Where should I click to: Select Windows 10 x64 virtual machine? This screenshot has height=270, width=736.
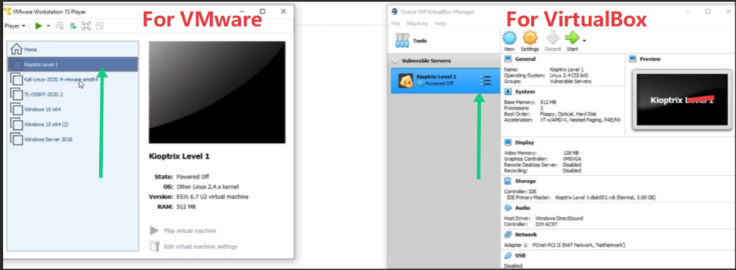(x=73, y=109)
